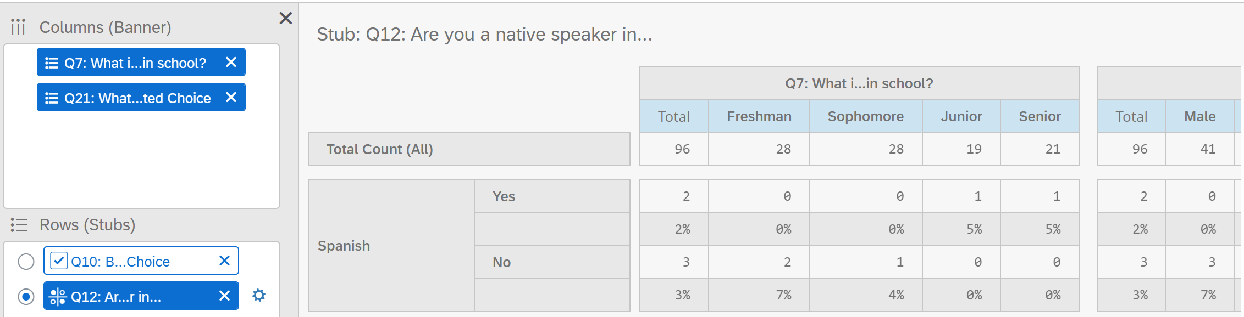Select the Sophomore column header
Screen dimensions: 1244x317
click(866, 116)
